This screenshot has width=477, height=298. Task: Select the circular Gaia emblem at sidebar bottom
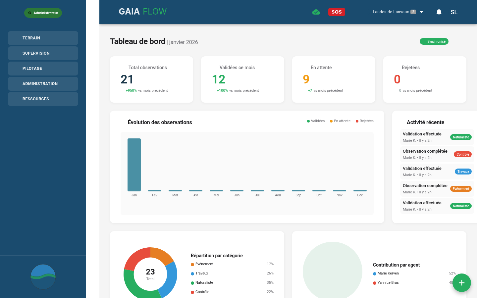click(x=43, y=276)
